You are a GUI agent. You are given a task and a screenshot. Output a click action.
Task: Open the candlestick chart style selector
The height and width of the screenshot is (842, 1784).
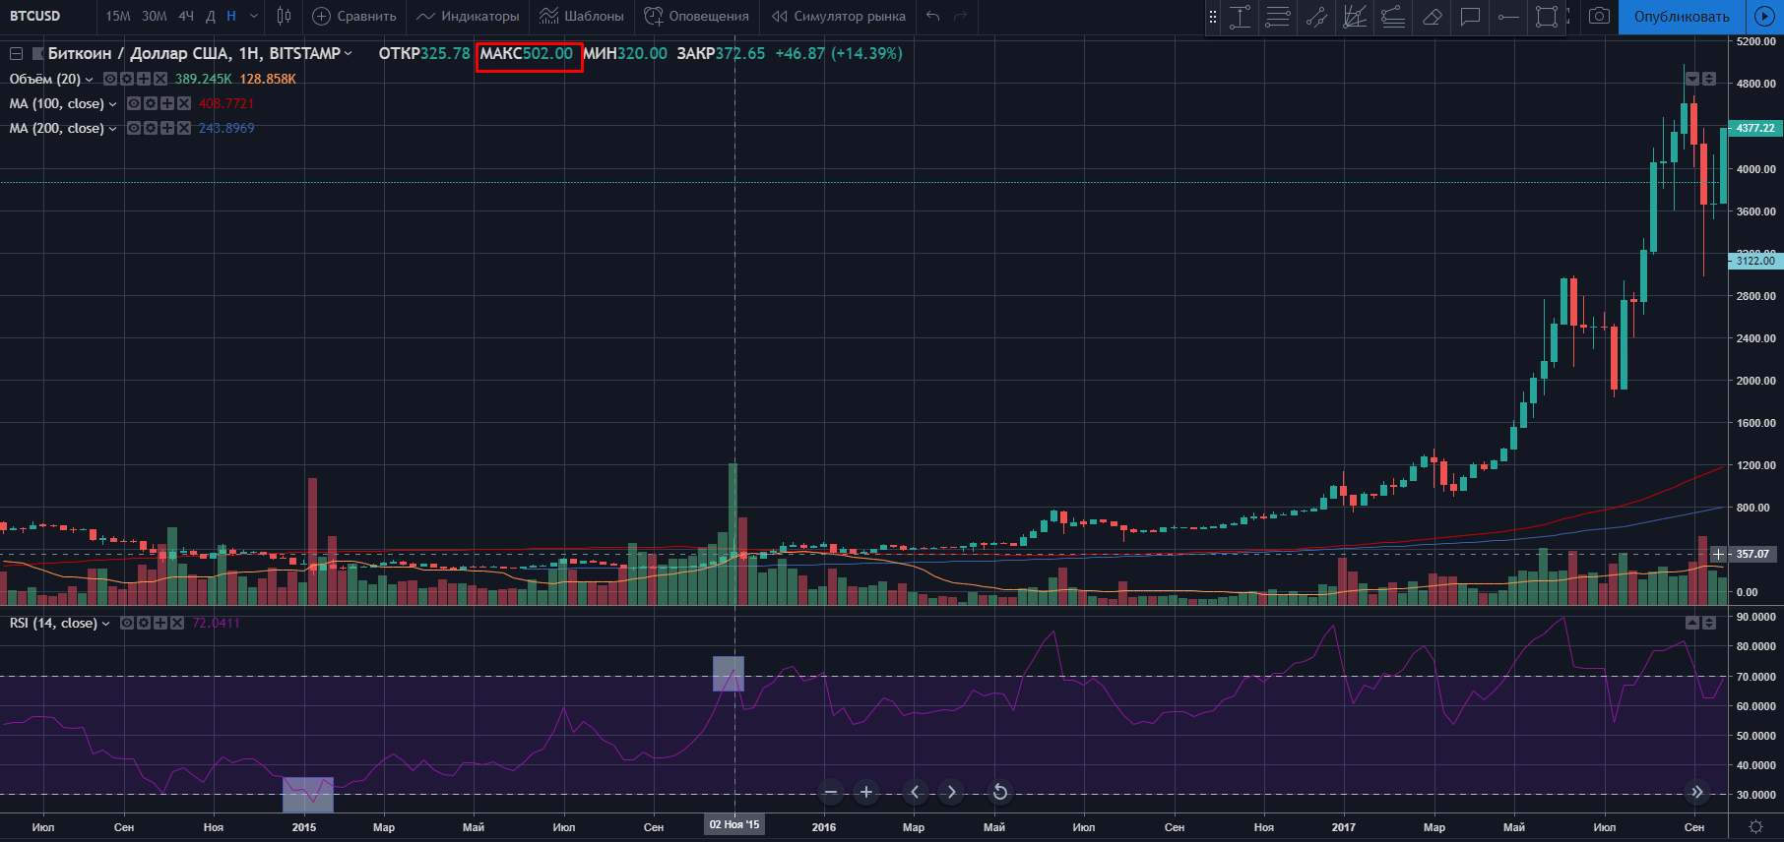(x=284, y=16)
